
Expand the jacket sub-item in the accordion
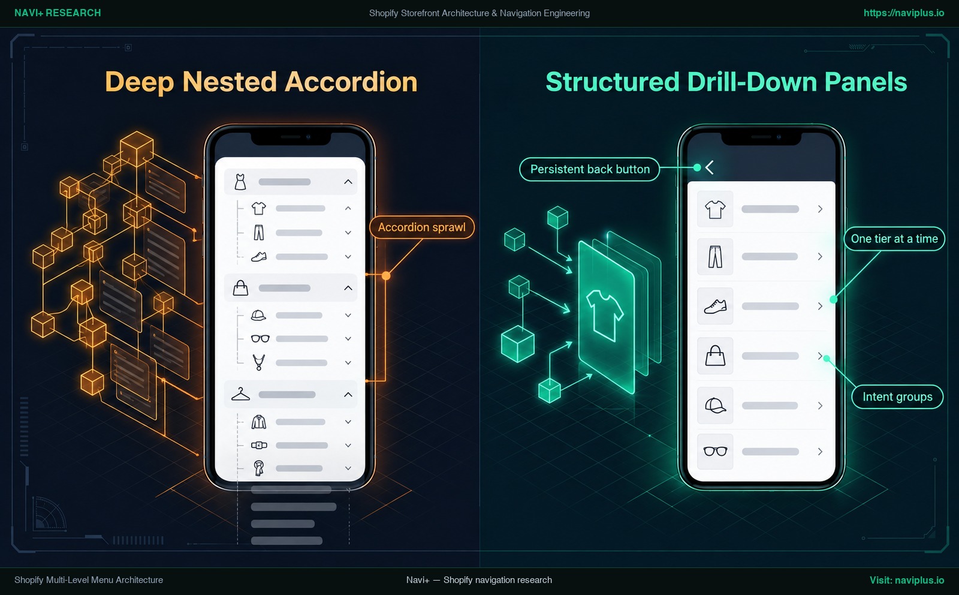pyautogui.click(x=348, y=422)
